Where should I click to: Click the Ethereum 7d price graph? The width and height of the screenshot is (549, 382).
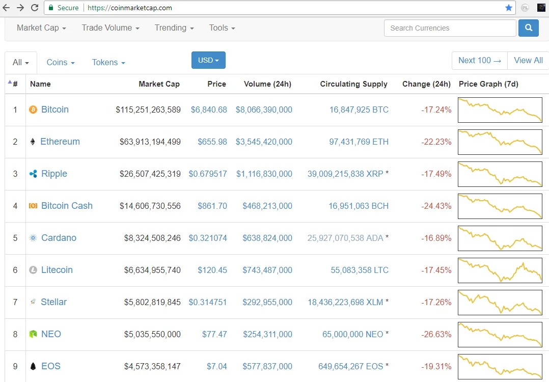tap(500, 142)
